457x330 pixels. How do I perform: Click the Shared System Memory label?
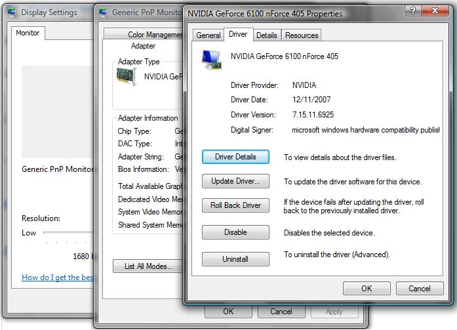point(150,225)
